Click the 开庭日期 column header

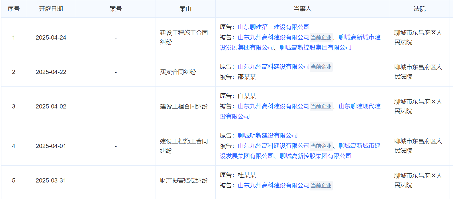click(51, 9)
